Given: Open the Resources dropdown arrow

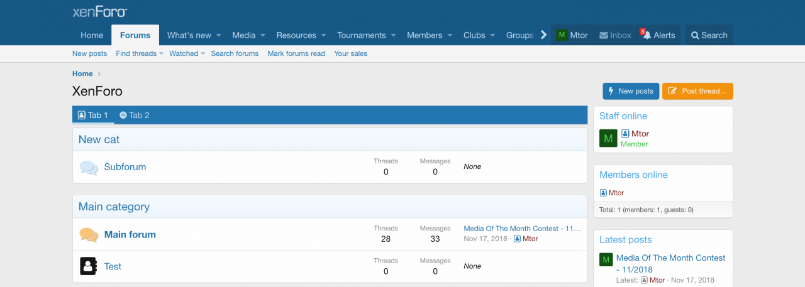Looking at the screenshot, I should [323, 35].
